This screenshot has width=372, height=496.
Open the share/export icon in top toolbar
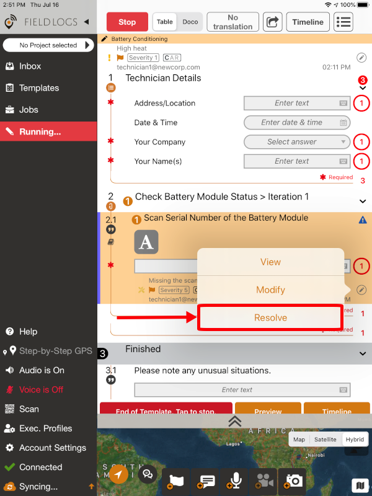272,22
